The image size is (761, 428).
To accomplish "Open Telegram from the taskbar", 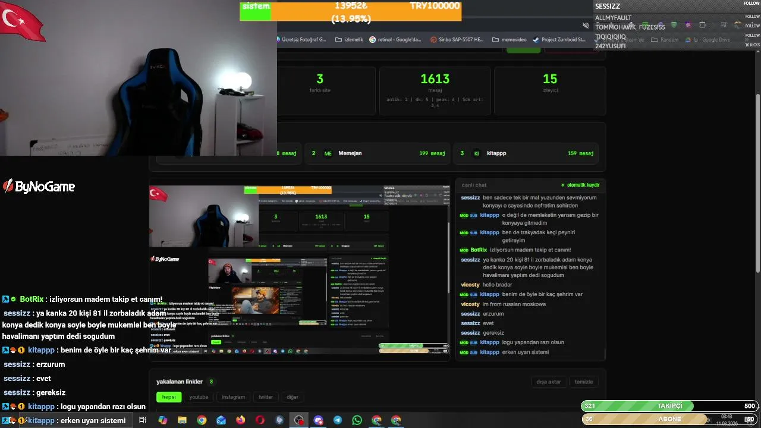I will tap(338, 420).
